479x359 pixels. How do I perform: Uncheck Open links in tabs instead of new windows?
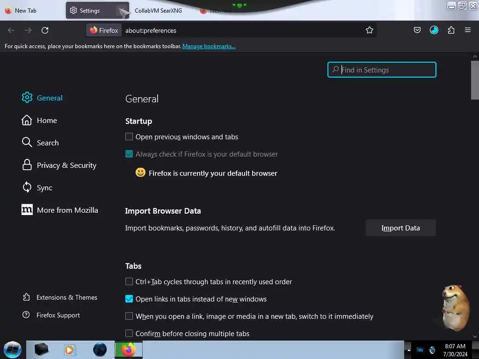point(129,299)
